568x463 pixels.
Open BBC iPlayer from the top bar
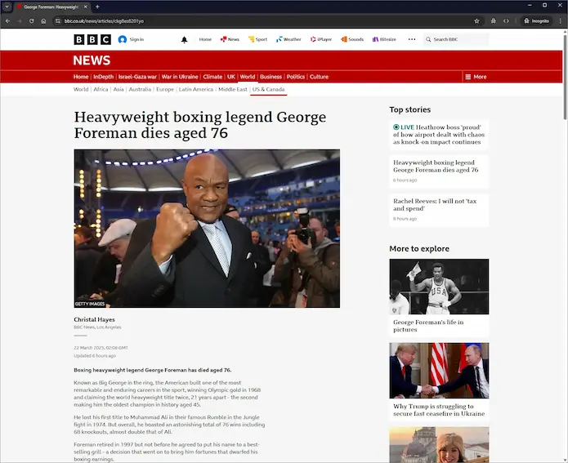pos(320,39)
